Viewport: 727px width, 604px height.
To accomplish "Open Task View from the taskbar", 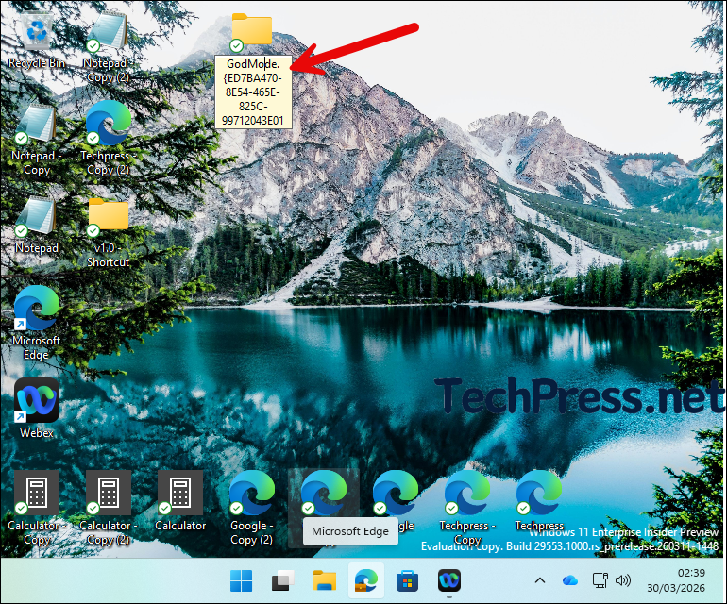I will 283,580.
